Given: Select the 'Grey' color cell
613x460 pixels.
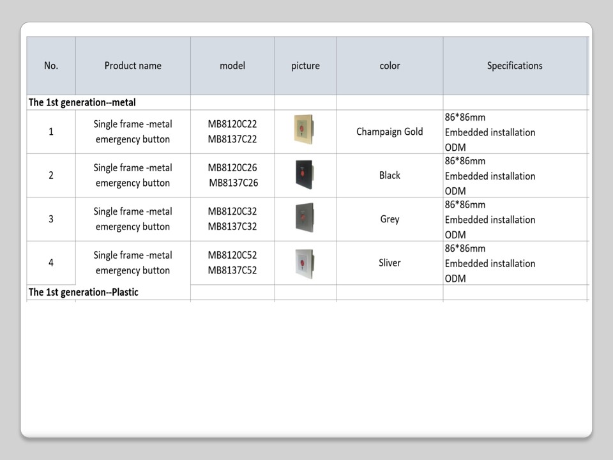Looking at the screenshot, I should 390,219.
